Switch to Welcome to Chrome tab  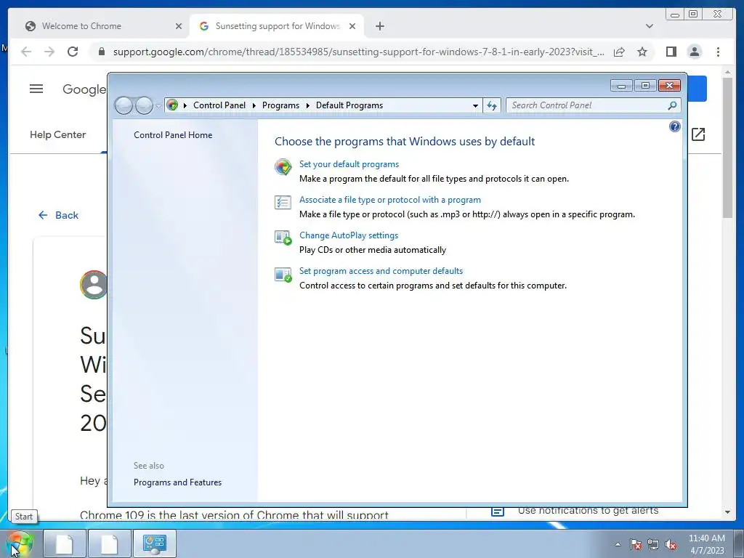[x=81, y=26]
